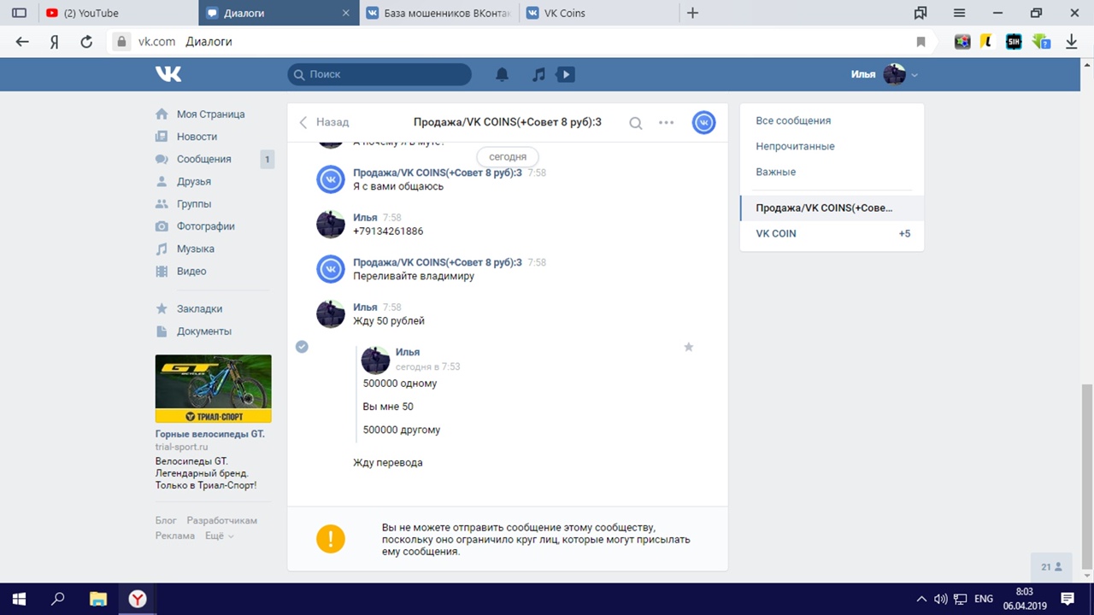Click the VK search field

[x=380, y=74]
